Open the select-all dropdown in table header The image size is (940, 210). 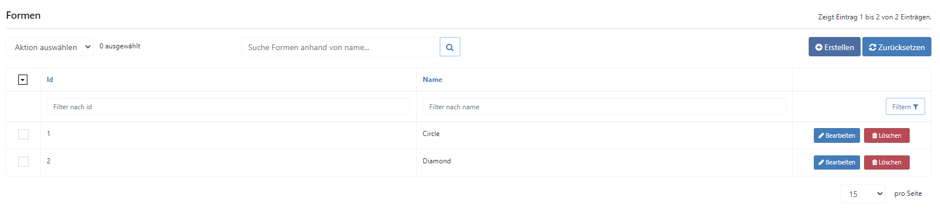(x=23, y=80)
